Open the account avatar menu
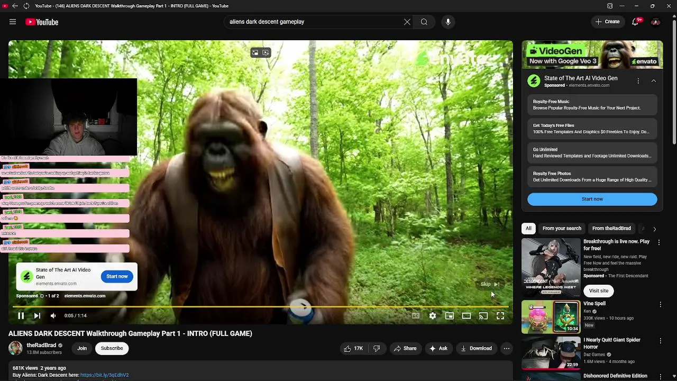Screen dimensions: 677x381 (x=656, y=22)
